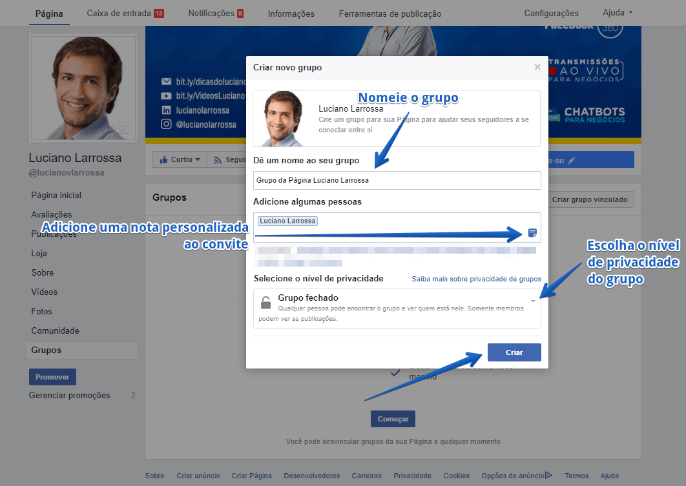This screenshot has height=486, width=686.
Task: Open the Informações tab
Action: [291, 14]
